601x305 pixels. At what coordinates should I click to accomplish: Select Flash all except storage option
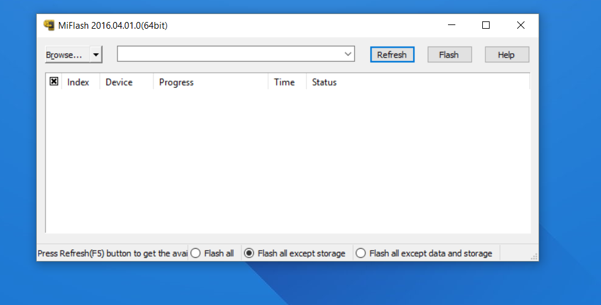[249, 253]
